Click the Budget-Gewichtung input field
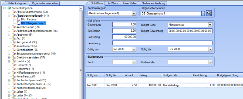Screen dimensions: 243x99 tap(190, 31)
